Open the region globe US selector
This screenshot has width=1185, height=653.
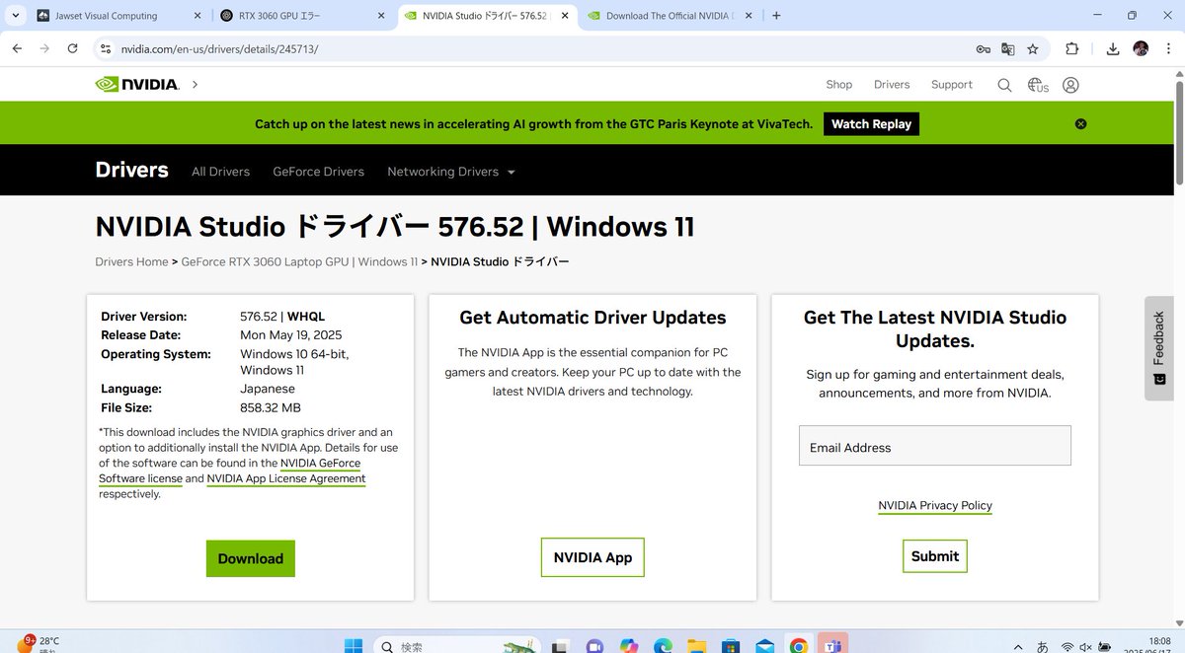[x=1038, y=85]
